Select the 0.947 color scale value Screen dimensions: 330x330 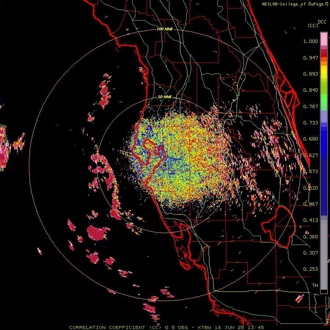[311, 58]
